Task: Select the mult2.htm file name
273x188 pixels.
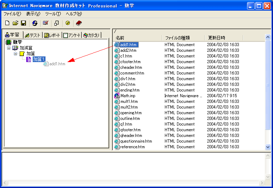Action: [x=129, y=107]
